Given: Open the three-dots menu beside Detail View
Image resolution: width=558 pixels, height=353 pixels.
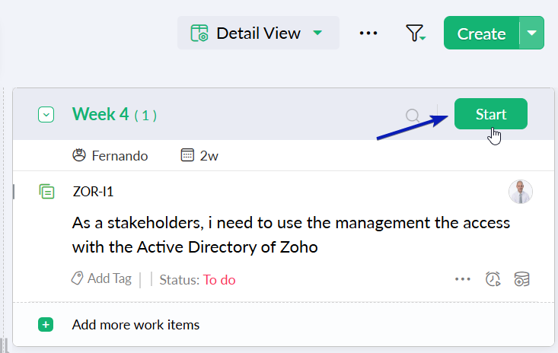Looking at the screenshot, I should (x=368, y=33).
